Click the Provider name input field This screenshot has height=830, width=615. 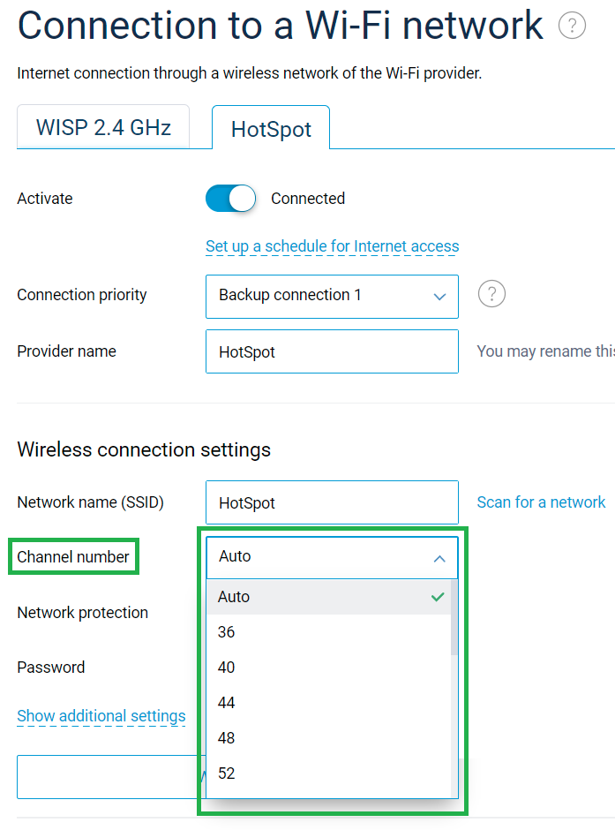coord(332,351)
